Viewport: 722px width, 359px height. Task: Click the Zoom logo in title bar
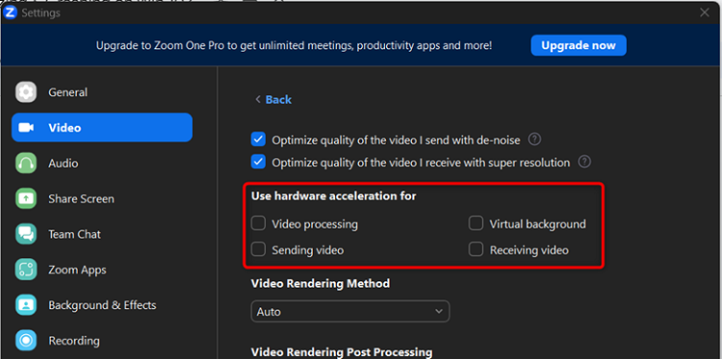[x=10, y=13]
